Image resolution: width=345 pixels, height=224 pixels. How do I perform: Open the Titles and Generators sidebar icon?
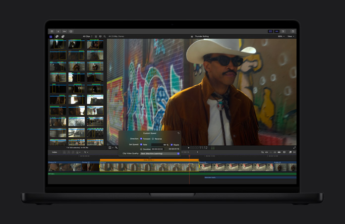[63, 36]
